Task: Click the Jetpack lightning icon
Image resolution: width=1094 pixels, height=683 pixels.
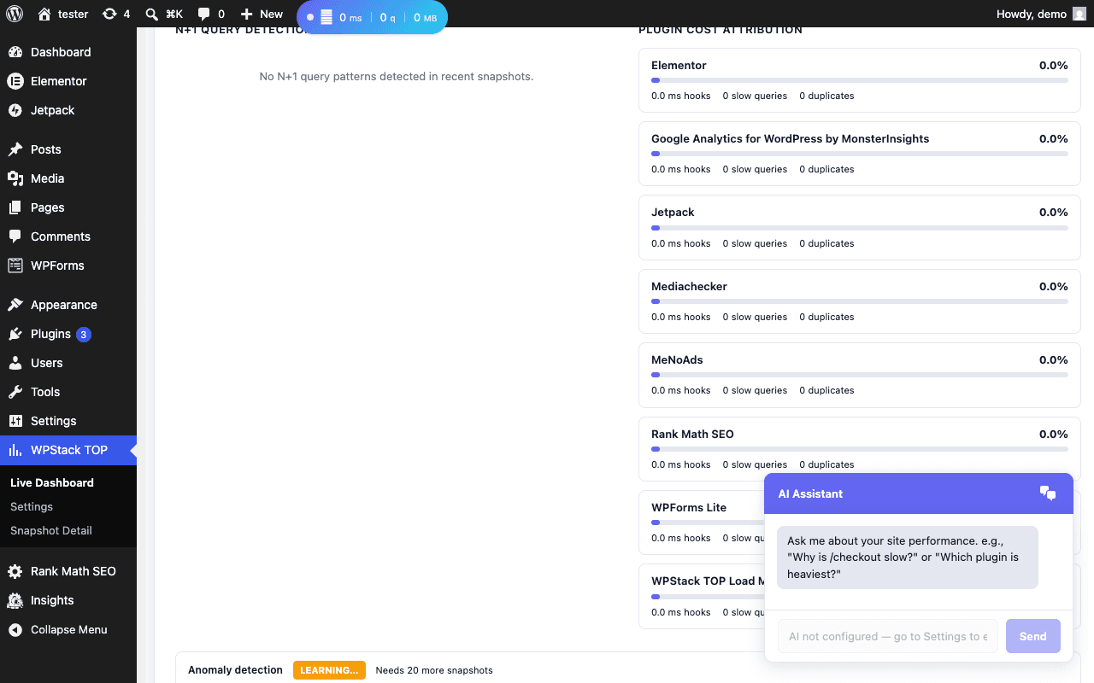Action: 15,110
